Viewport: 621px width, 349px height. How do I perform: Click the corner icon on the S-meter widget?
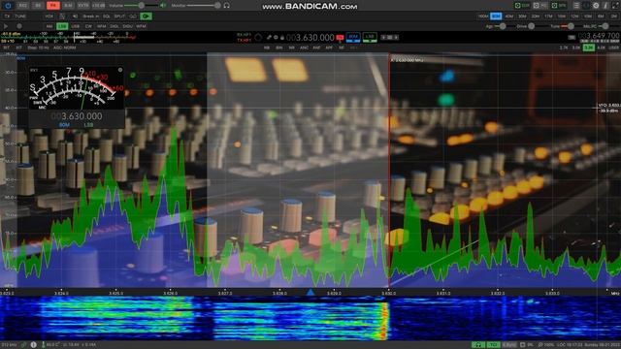tap(120, 70)
